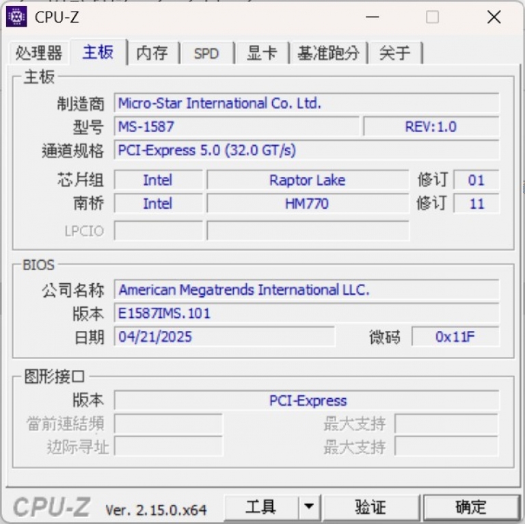Click microcode value 0x11F
Image resolution: width=525 pixels, height=524 pixels.
click(x=455, y=337)
